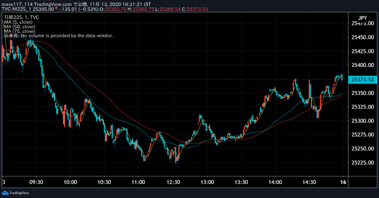Click the 09:30 time axis label

(x=36, y=182)
